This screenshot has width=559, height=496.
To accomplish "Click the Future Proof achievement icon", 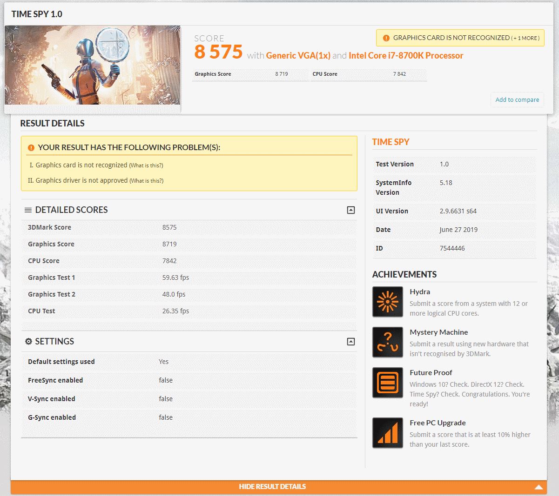I will (x=388, y=383).
